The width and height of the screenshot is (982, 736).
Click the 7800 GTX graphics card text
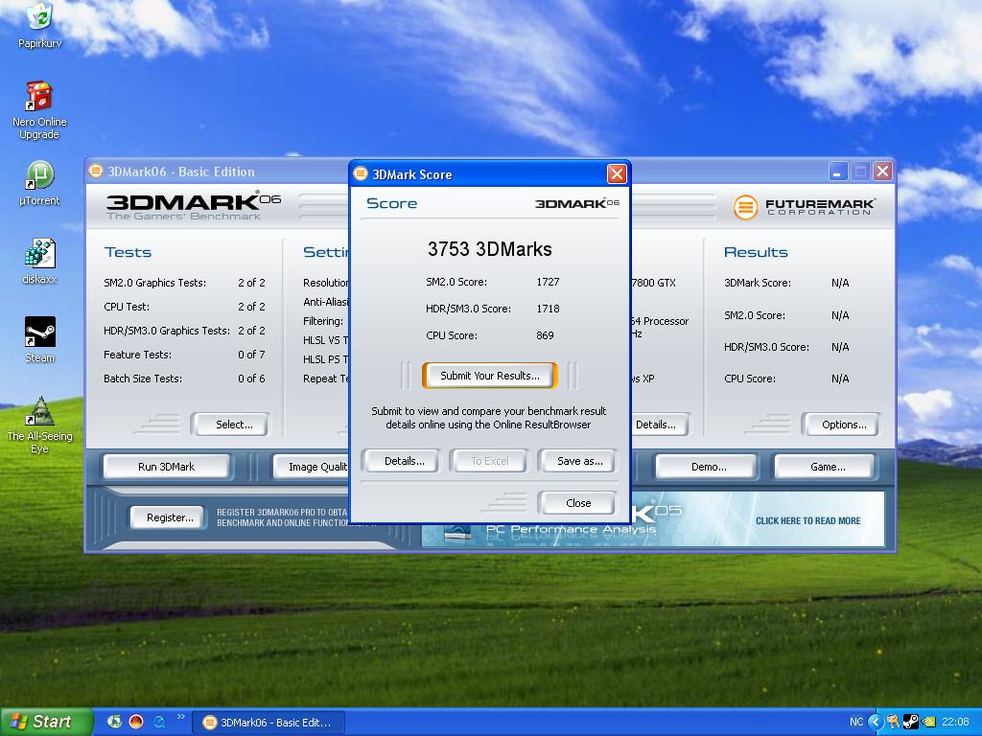[x=654, y=283]
